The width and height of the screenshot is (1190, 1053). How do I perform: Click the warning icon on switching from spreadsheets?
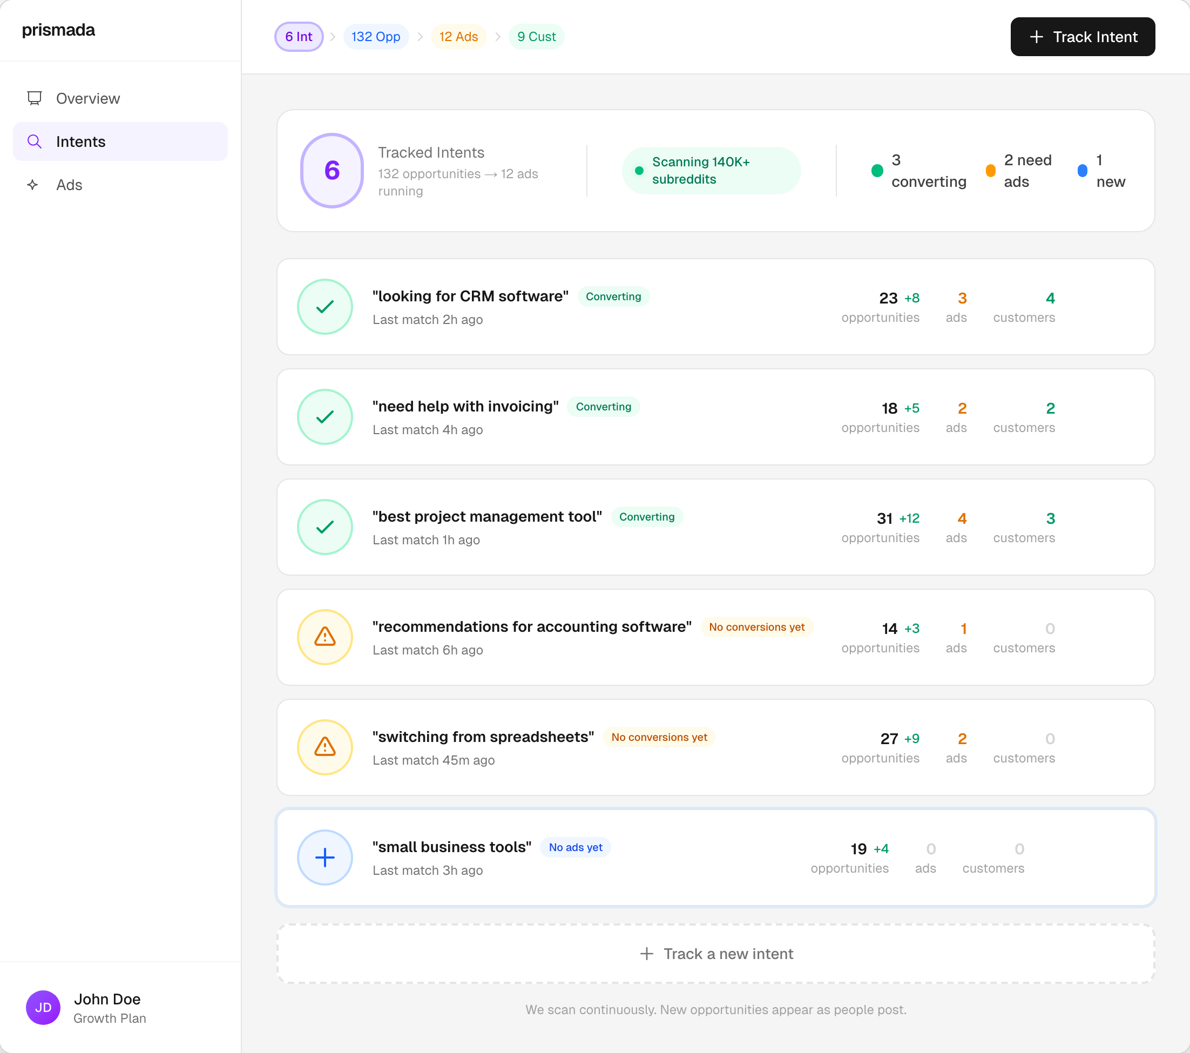pyautogui.click(x=324, y=747)
